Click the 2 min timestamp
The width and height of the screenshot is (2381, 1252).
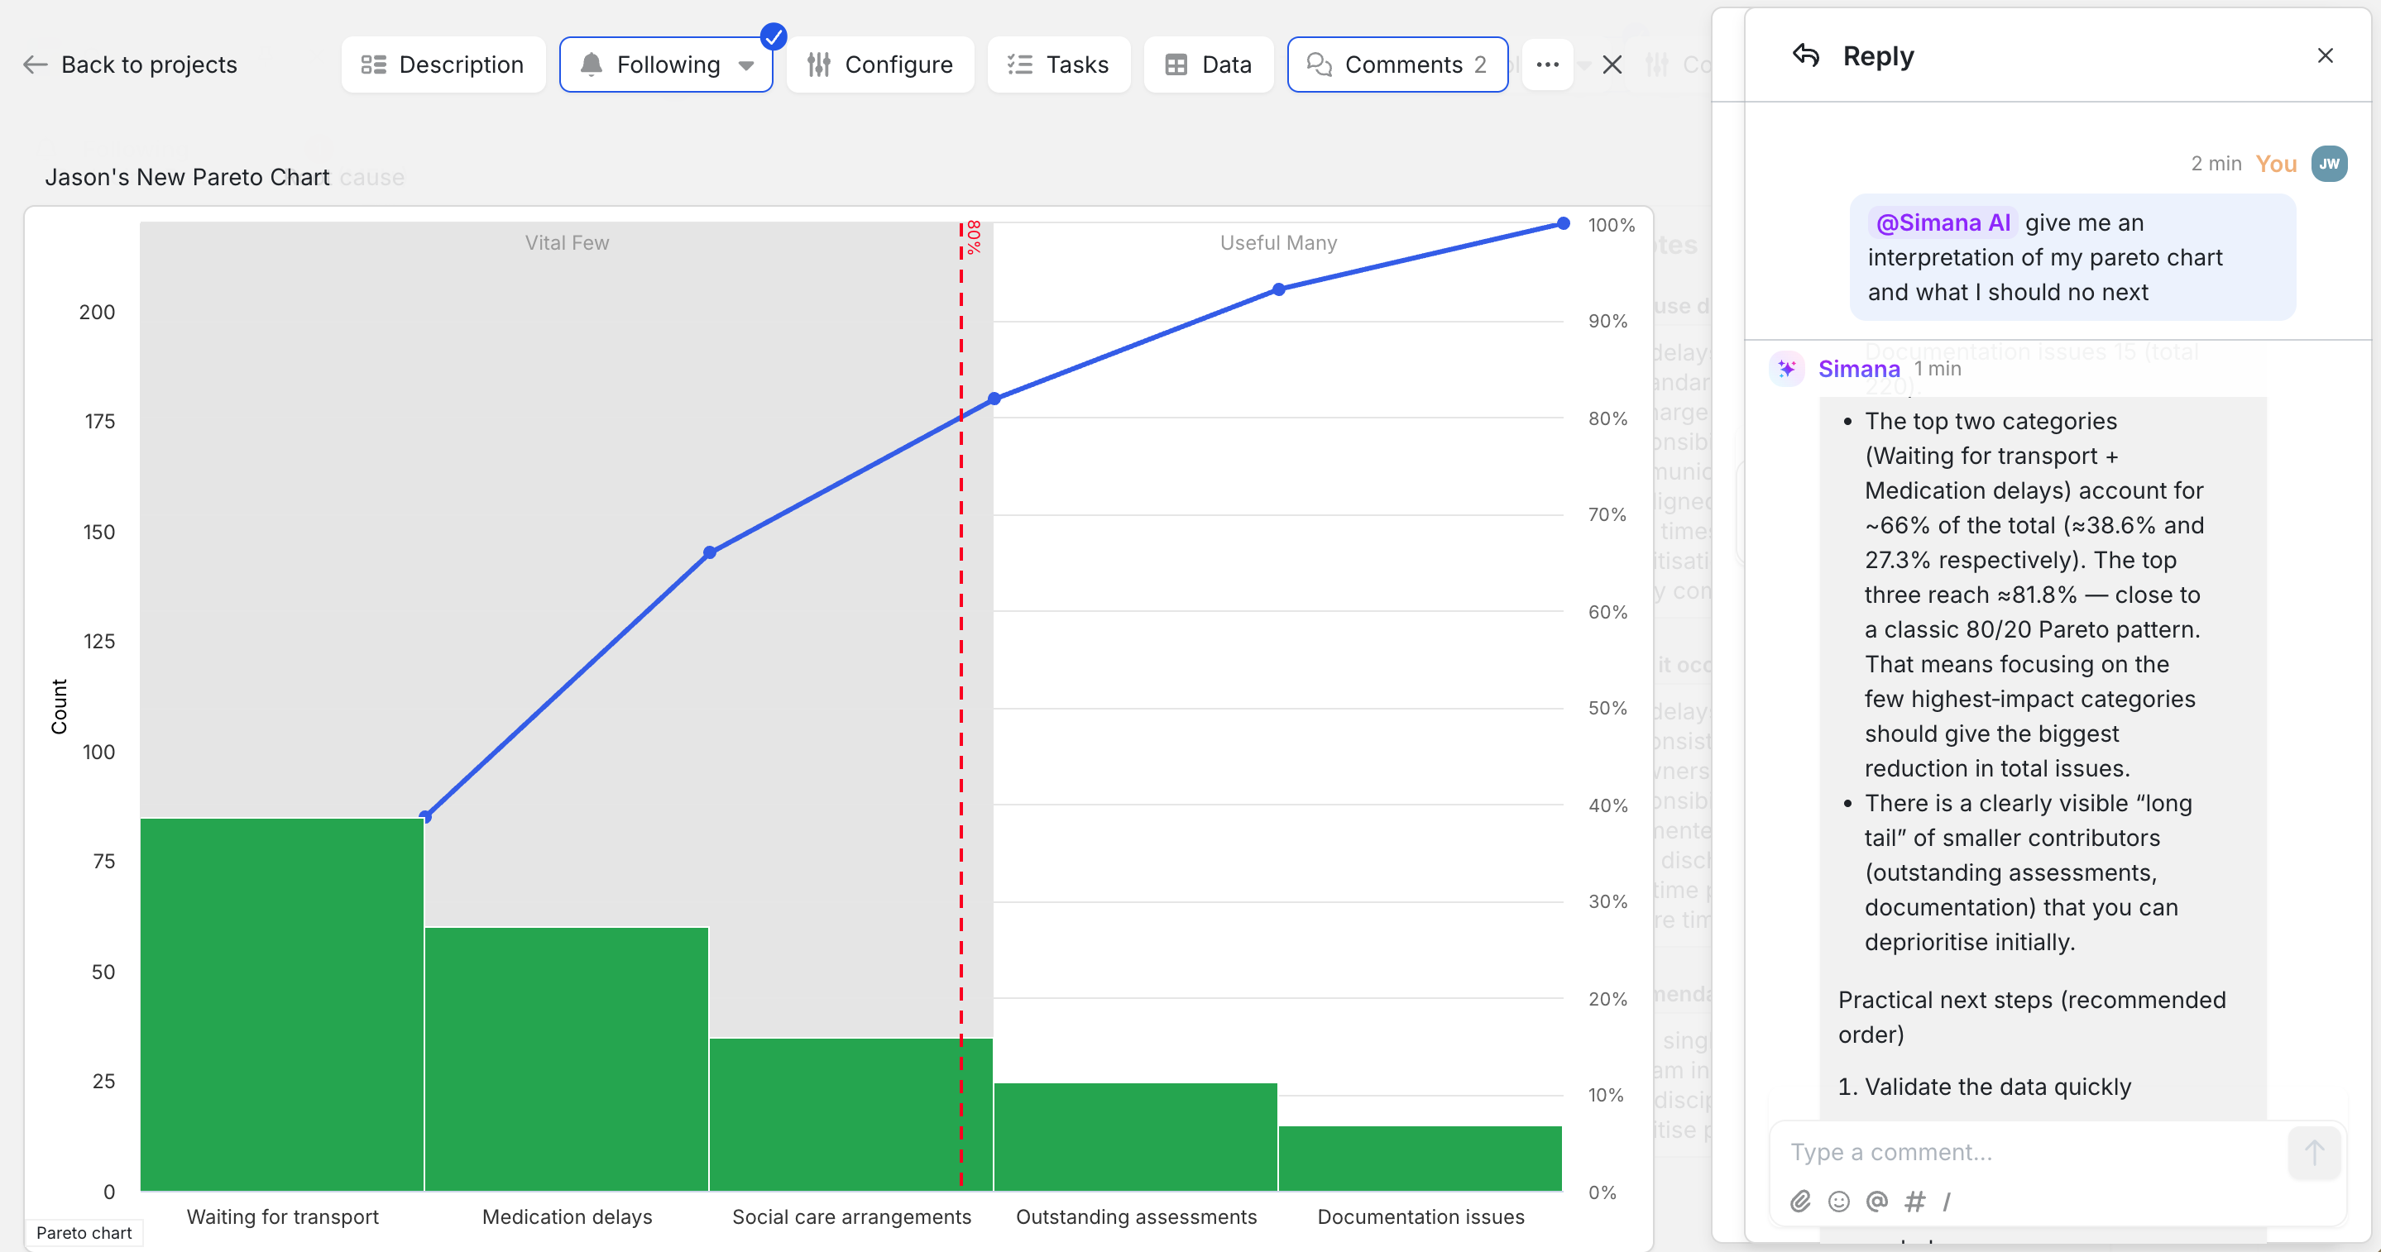2216,164
